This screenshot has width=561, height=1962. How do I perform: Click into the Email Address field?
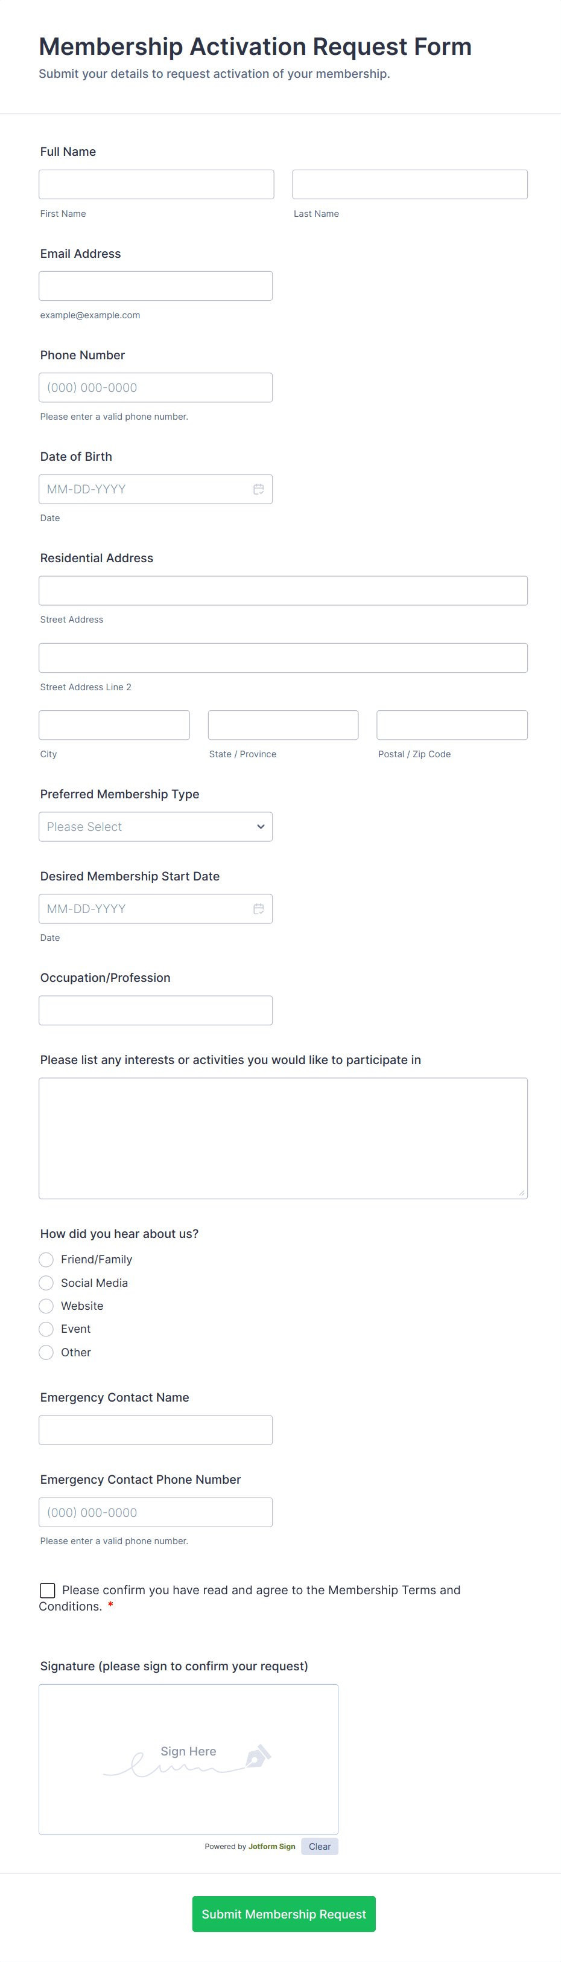tap(155, 286)
